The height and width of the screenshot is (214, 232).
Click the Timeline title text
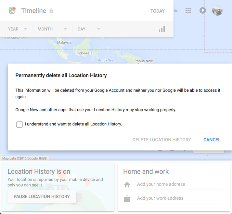pyautogui.click(x=34, y=11)
